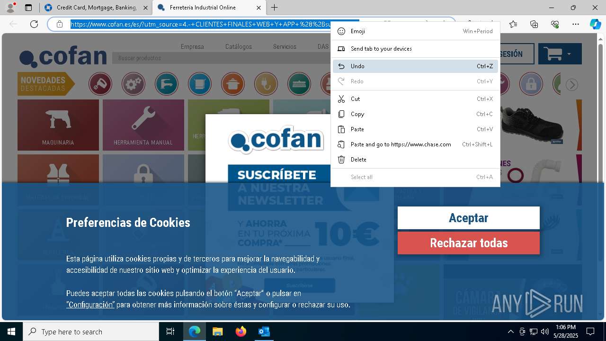Open the tab actions menu icon
This screenshot has width=606, height=341.
28,8
